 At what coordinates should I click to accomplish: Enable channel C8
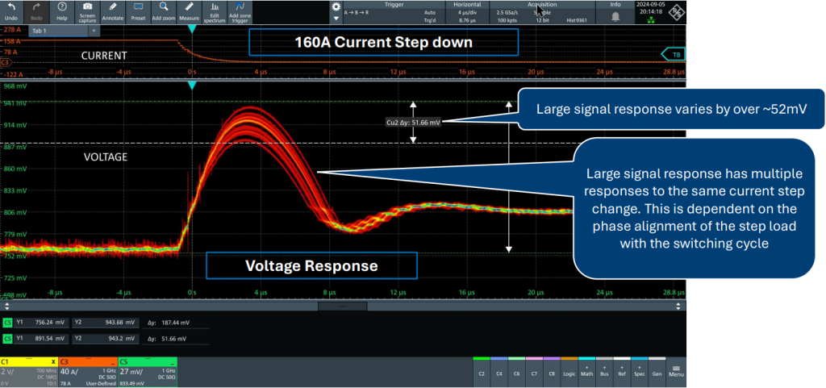click(x=552, y=372)
